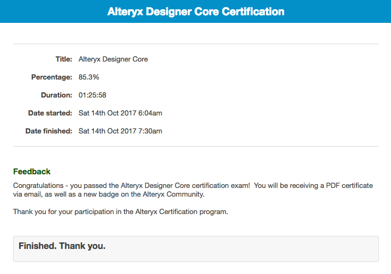Click the "Duration:" field label
The height and width of the screenshot is (274, 391).
pyautogui.click(x=56, y=95)
